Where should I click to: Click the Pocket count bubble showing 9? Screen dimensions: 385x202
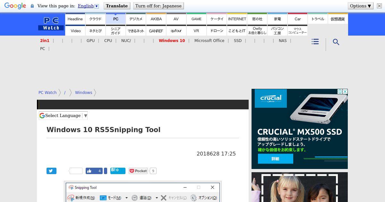153,171
